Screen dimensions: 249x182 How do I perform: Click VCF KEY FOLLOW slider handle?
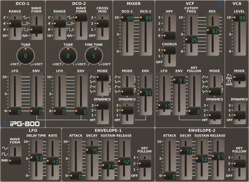click(x=194, y=111)
